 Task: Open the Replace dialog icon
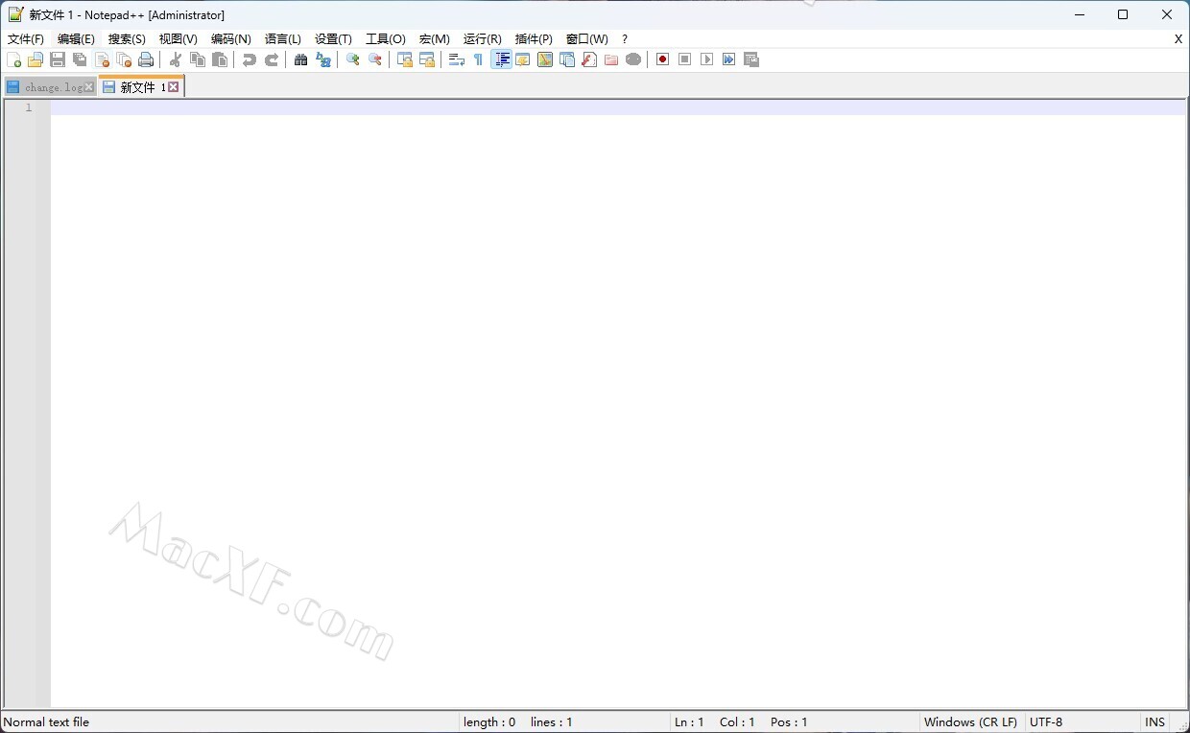(323, 59)
